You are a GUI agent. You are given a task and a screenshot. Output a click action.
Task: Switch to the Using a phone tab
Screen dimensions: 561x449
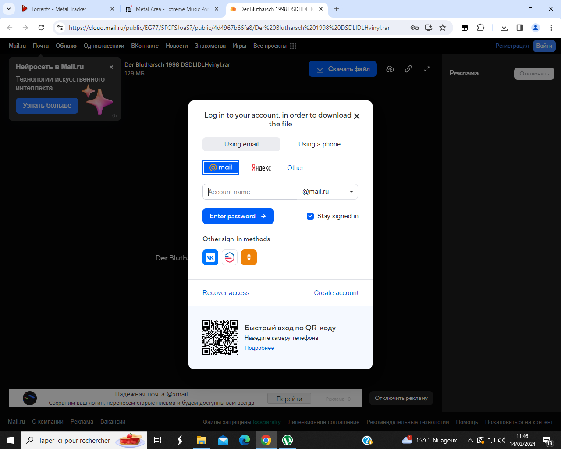pyautogui.click(x=319, y=144)
